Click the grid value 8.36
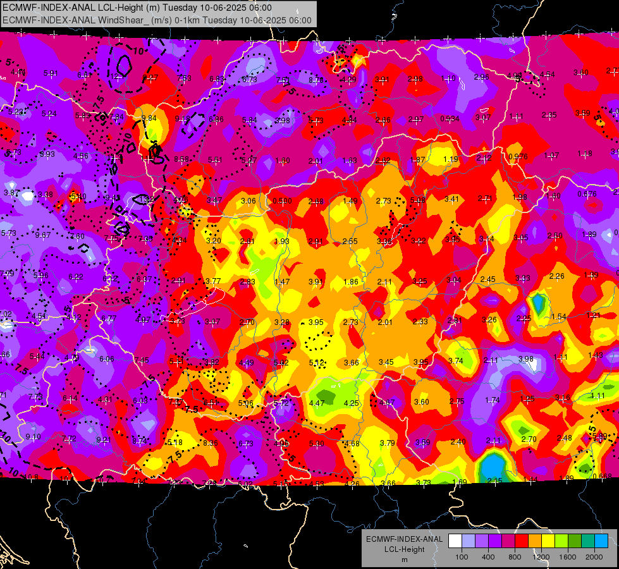The image size is (619, 569). tap(211, 443)
